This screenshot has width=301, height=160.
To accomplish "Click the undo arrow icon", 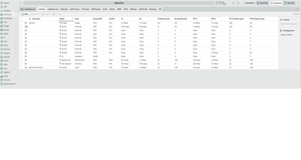I will (233, 3).
